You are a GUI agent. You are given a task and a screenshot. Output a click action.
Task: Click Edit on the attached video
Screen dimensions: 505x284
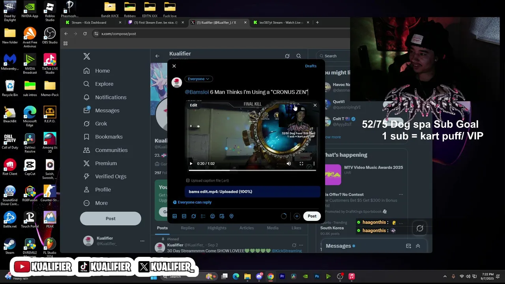[x=193, y=105]
